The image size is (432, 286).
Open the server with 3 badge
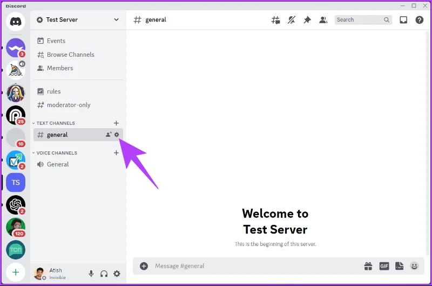(x=16, y=48)
